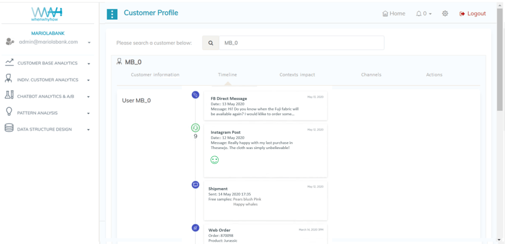Open the notifications bell dropdown
The image size is (505, 244).
[x=423, y=14]
